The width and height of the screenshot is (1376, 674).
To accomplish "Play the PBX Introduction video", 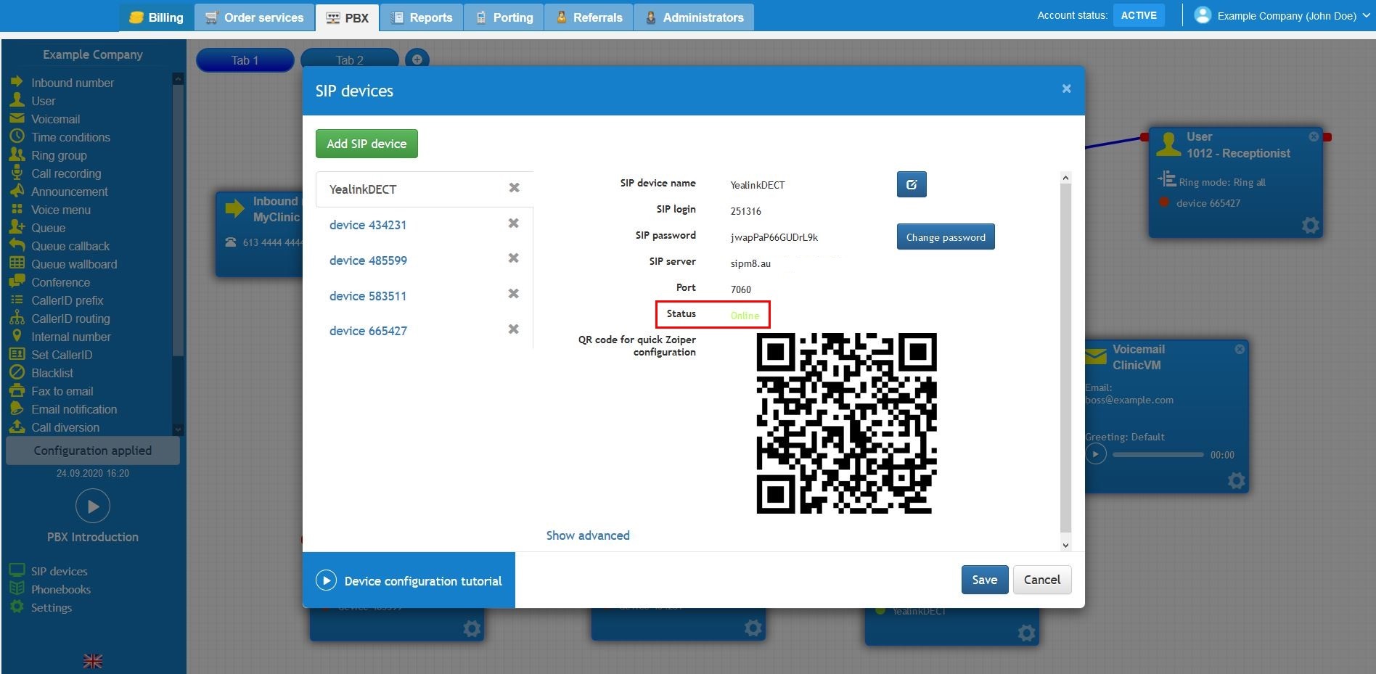I will [x=93, y=506].
